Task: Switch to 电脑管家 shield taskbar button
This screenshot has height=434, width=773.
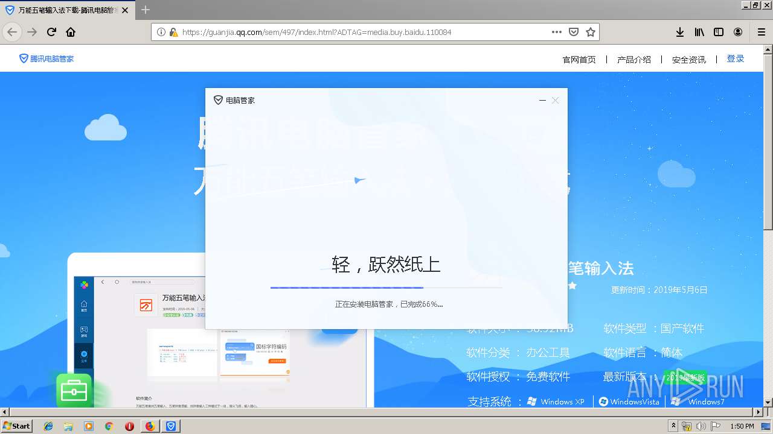Action: coord(171,426)
